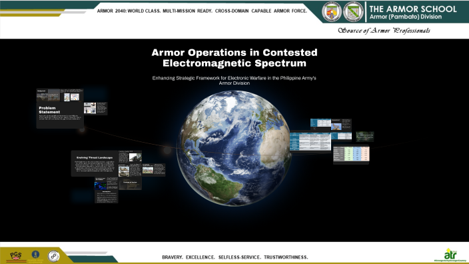The height and width of the screenshot is (264, 469).
Task: Click Armor (Pambato) Division subtitle
Action: [x=406, y=17]
